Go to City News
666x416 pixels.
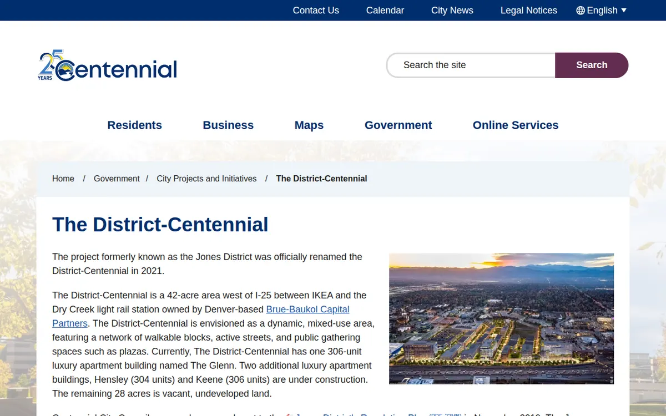click(452, 11)
